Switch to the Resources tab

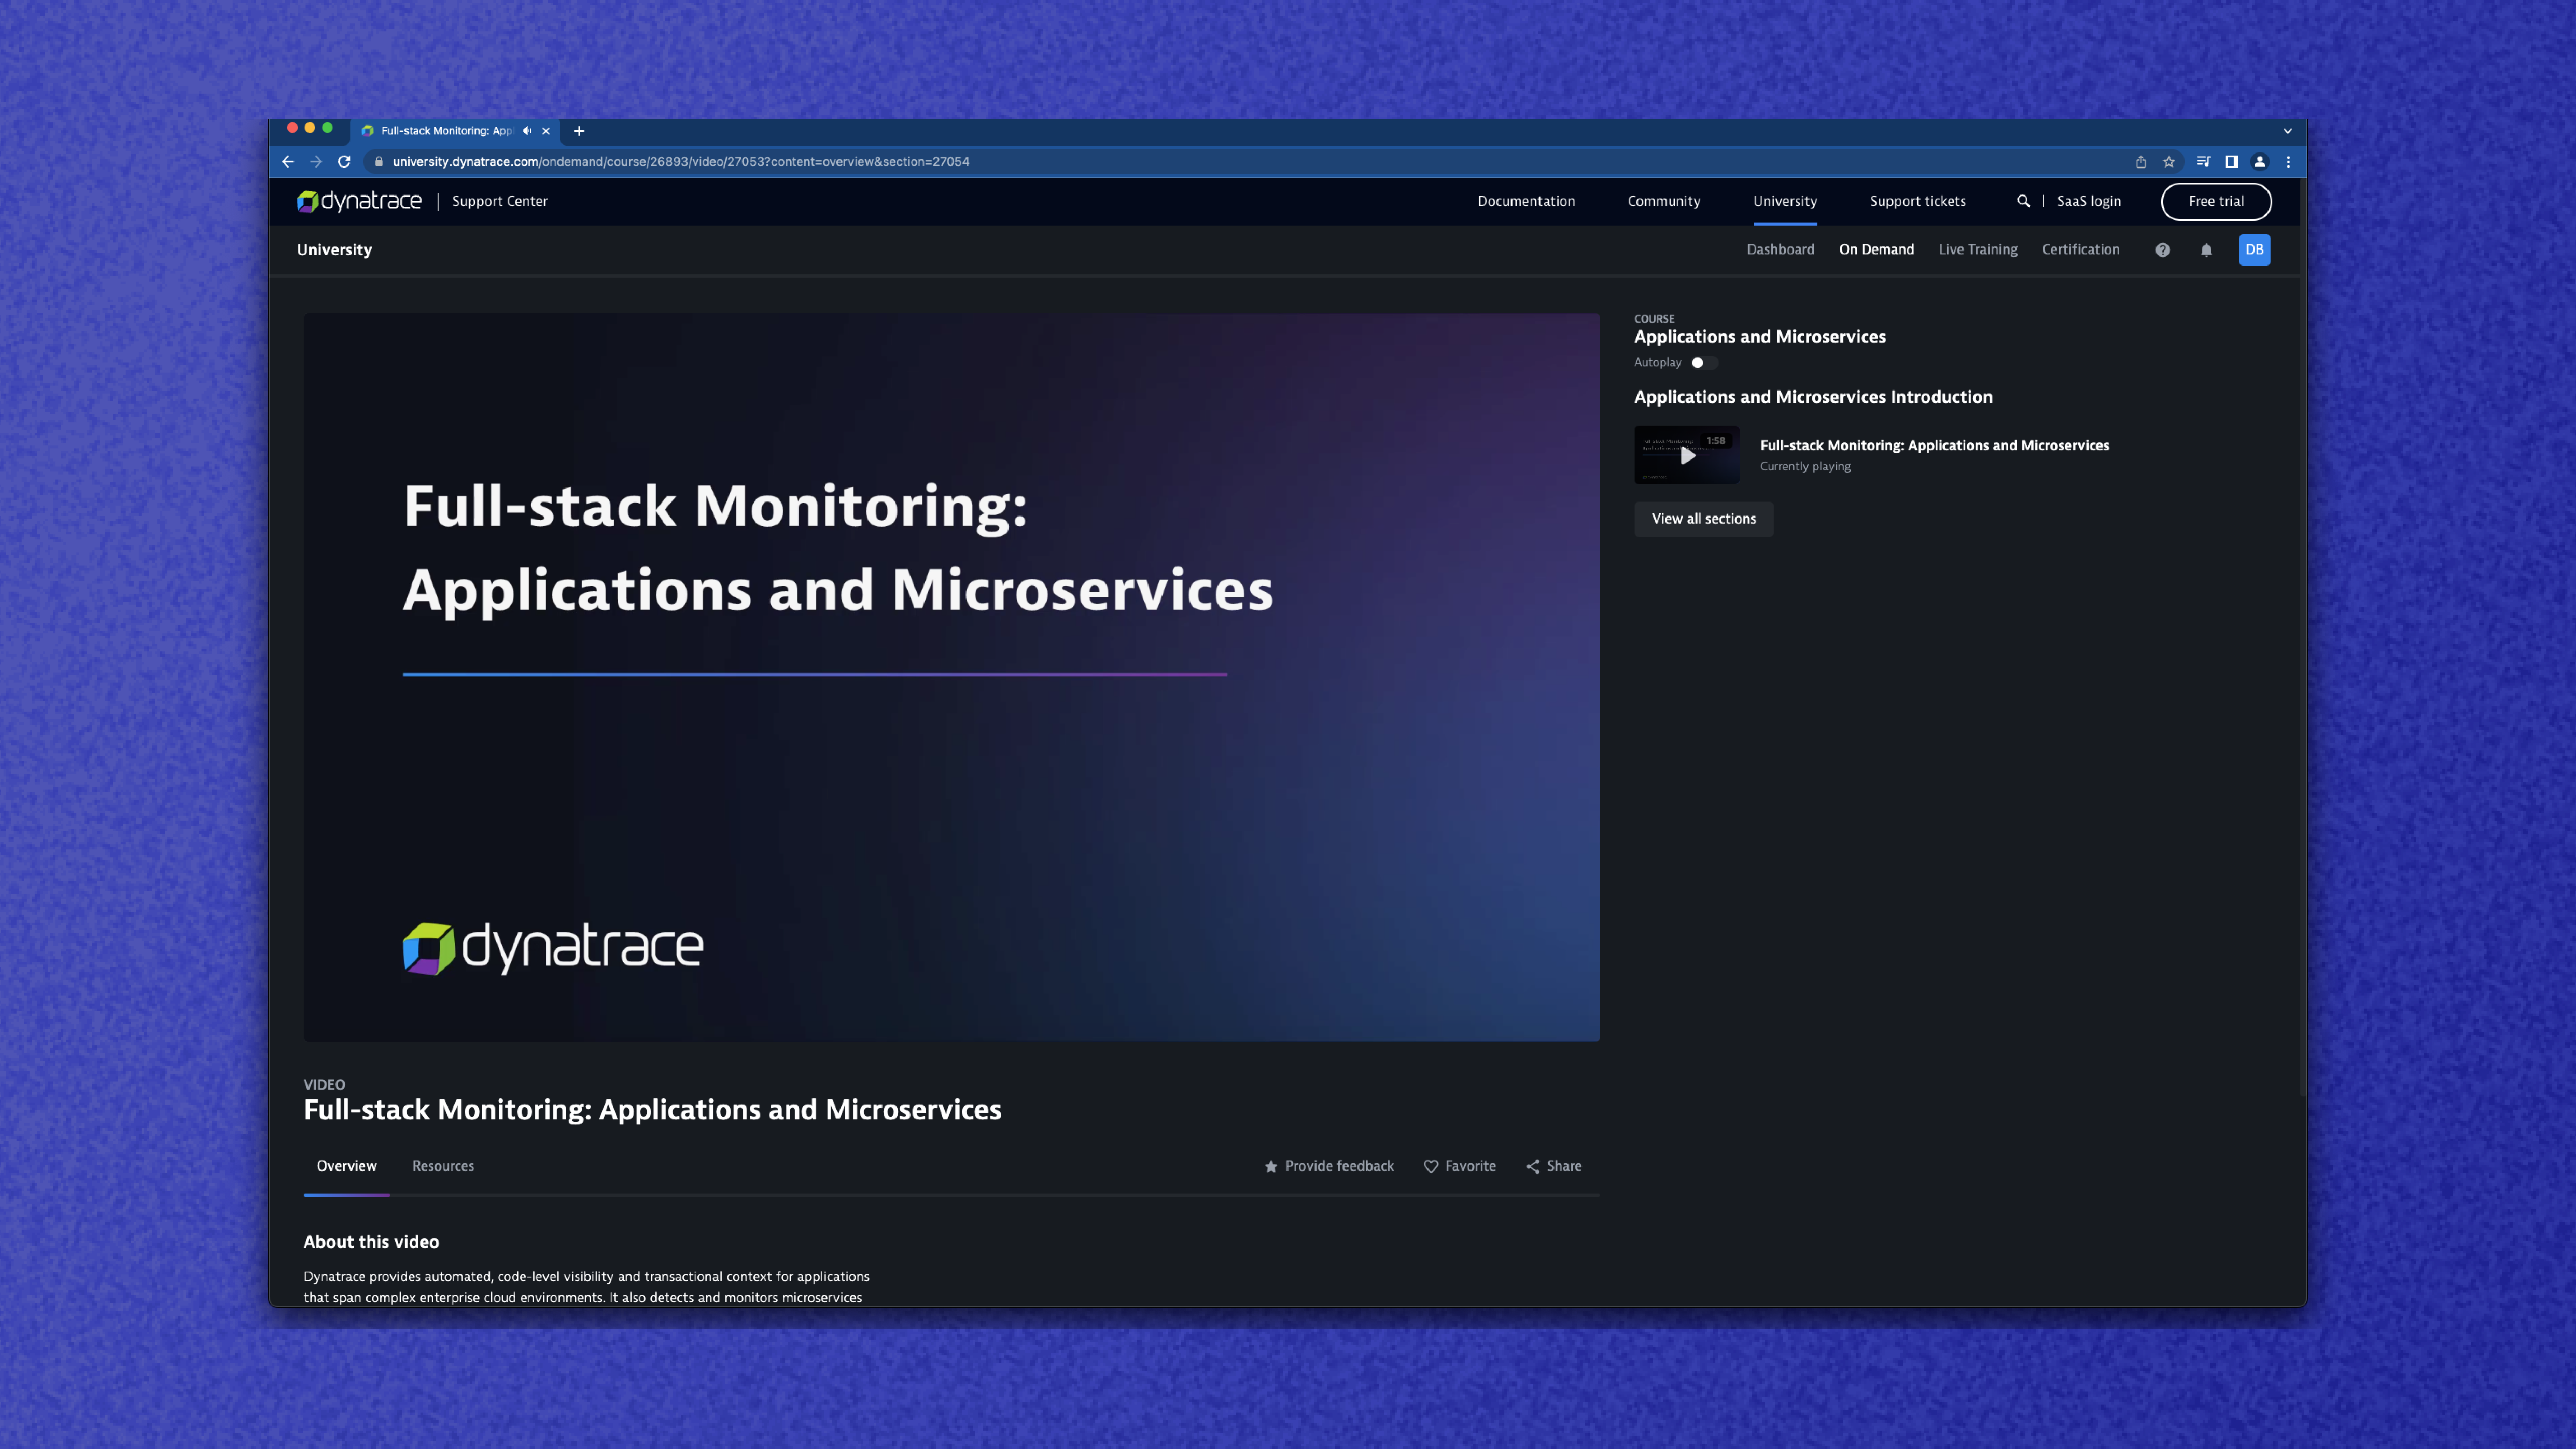pyautogui.click(x=443, y=1166)
